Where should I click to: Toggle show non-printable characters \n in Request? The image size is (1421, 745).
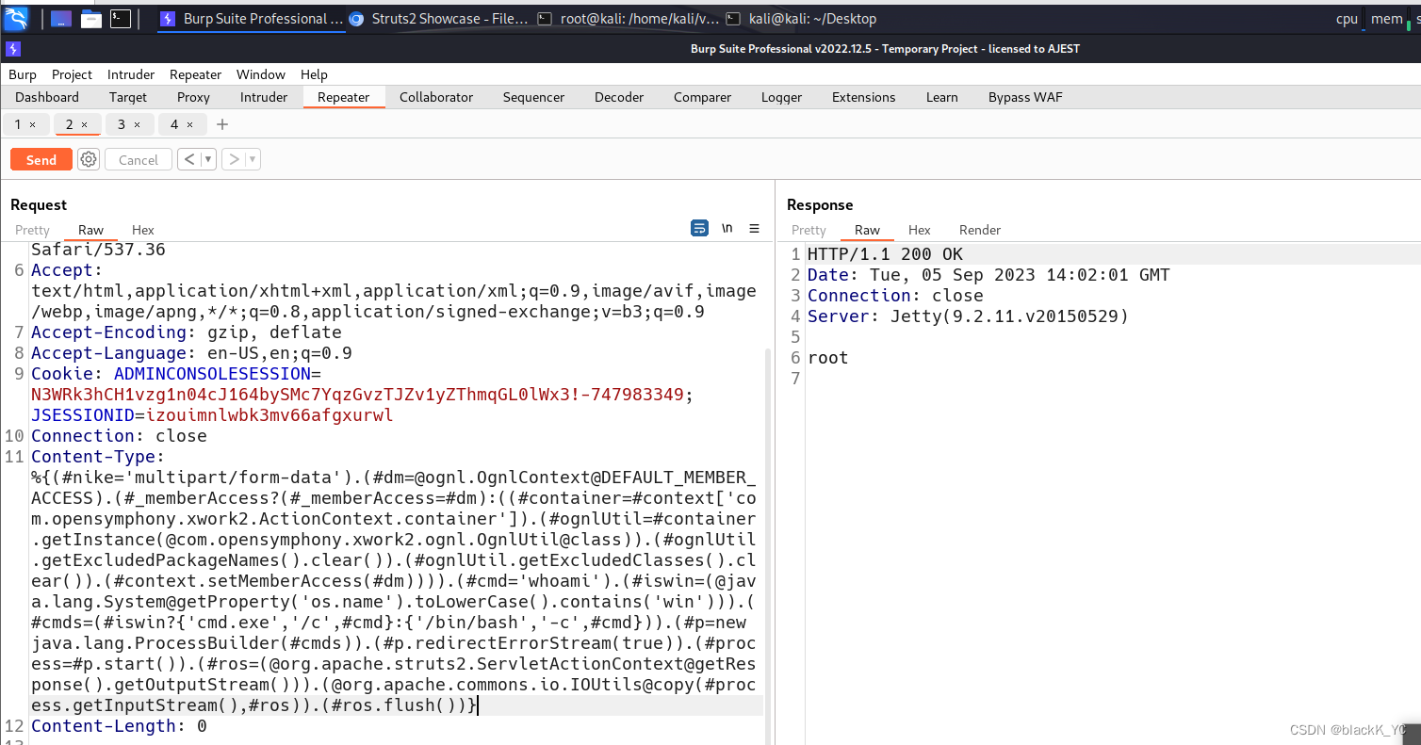point(727,228)
